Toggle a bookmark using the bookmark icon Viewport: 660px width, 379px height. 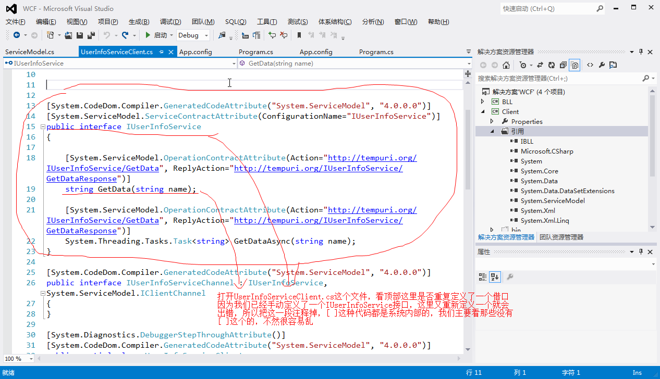click(299, 35)
